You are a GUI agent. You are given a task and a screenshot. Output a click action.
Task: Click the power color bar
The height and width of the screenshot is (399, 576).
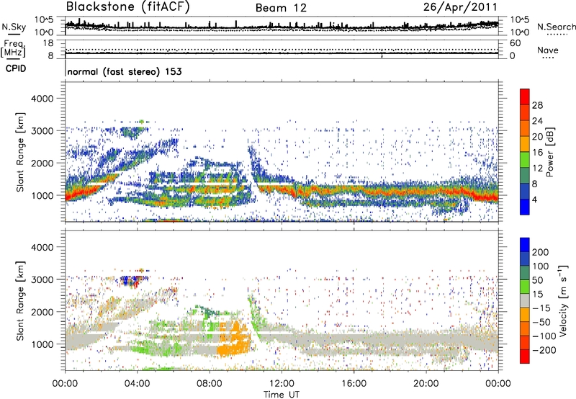pyautogui.click(x=525, y=151)
